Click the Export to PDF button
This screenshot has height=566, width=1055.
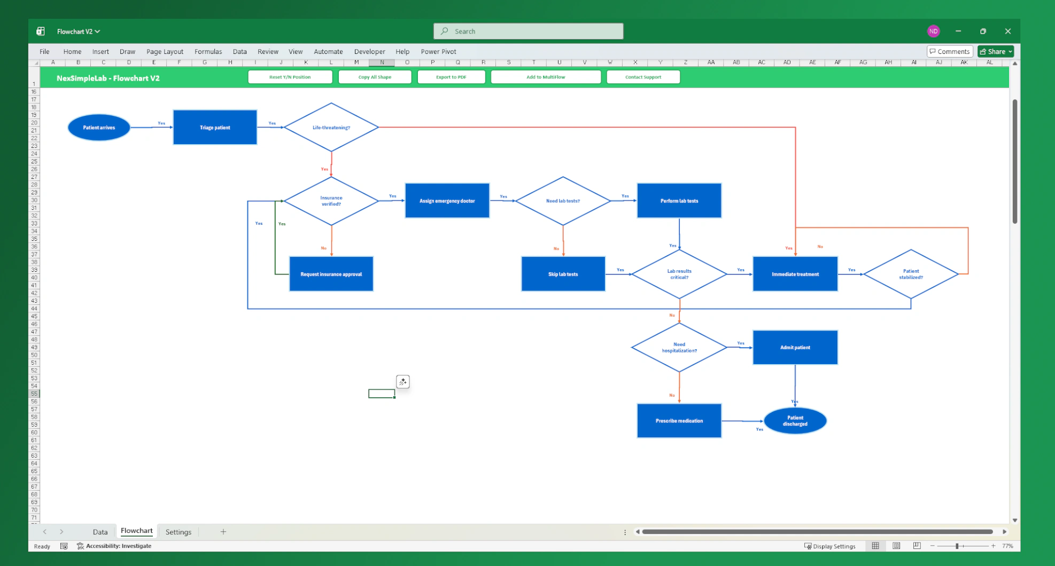pos(451,77)
